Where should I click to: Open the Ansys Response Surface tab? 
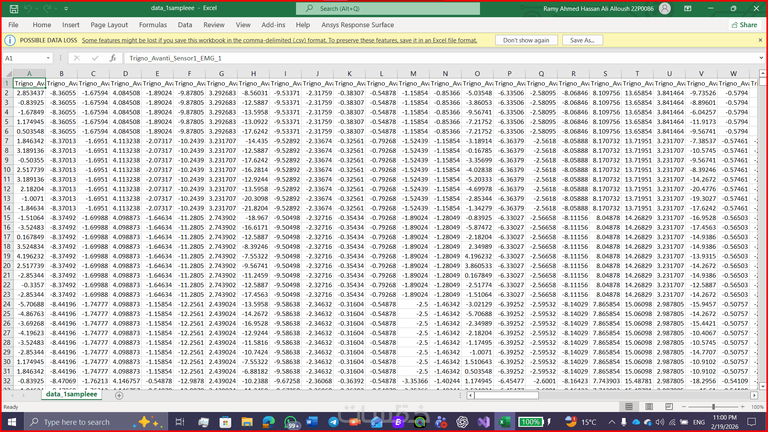357,25
